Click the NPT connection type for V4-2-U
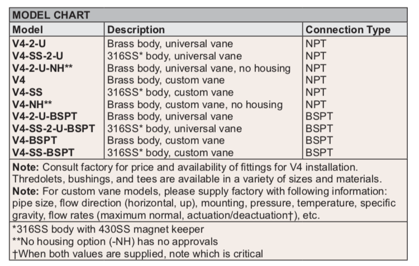The image size is (419, 266). click(x=316, y=43)
